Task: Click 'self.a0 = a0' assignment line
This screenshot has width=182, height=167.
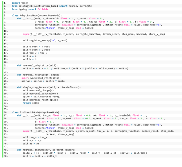Action: coord(31,144)
